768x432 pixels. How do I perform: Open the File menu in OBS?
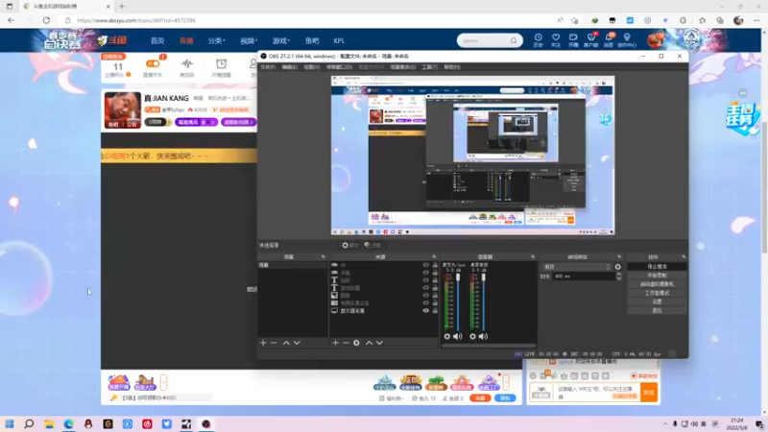point(268,67)
